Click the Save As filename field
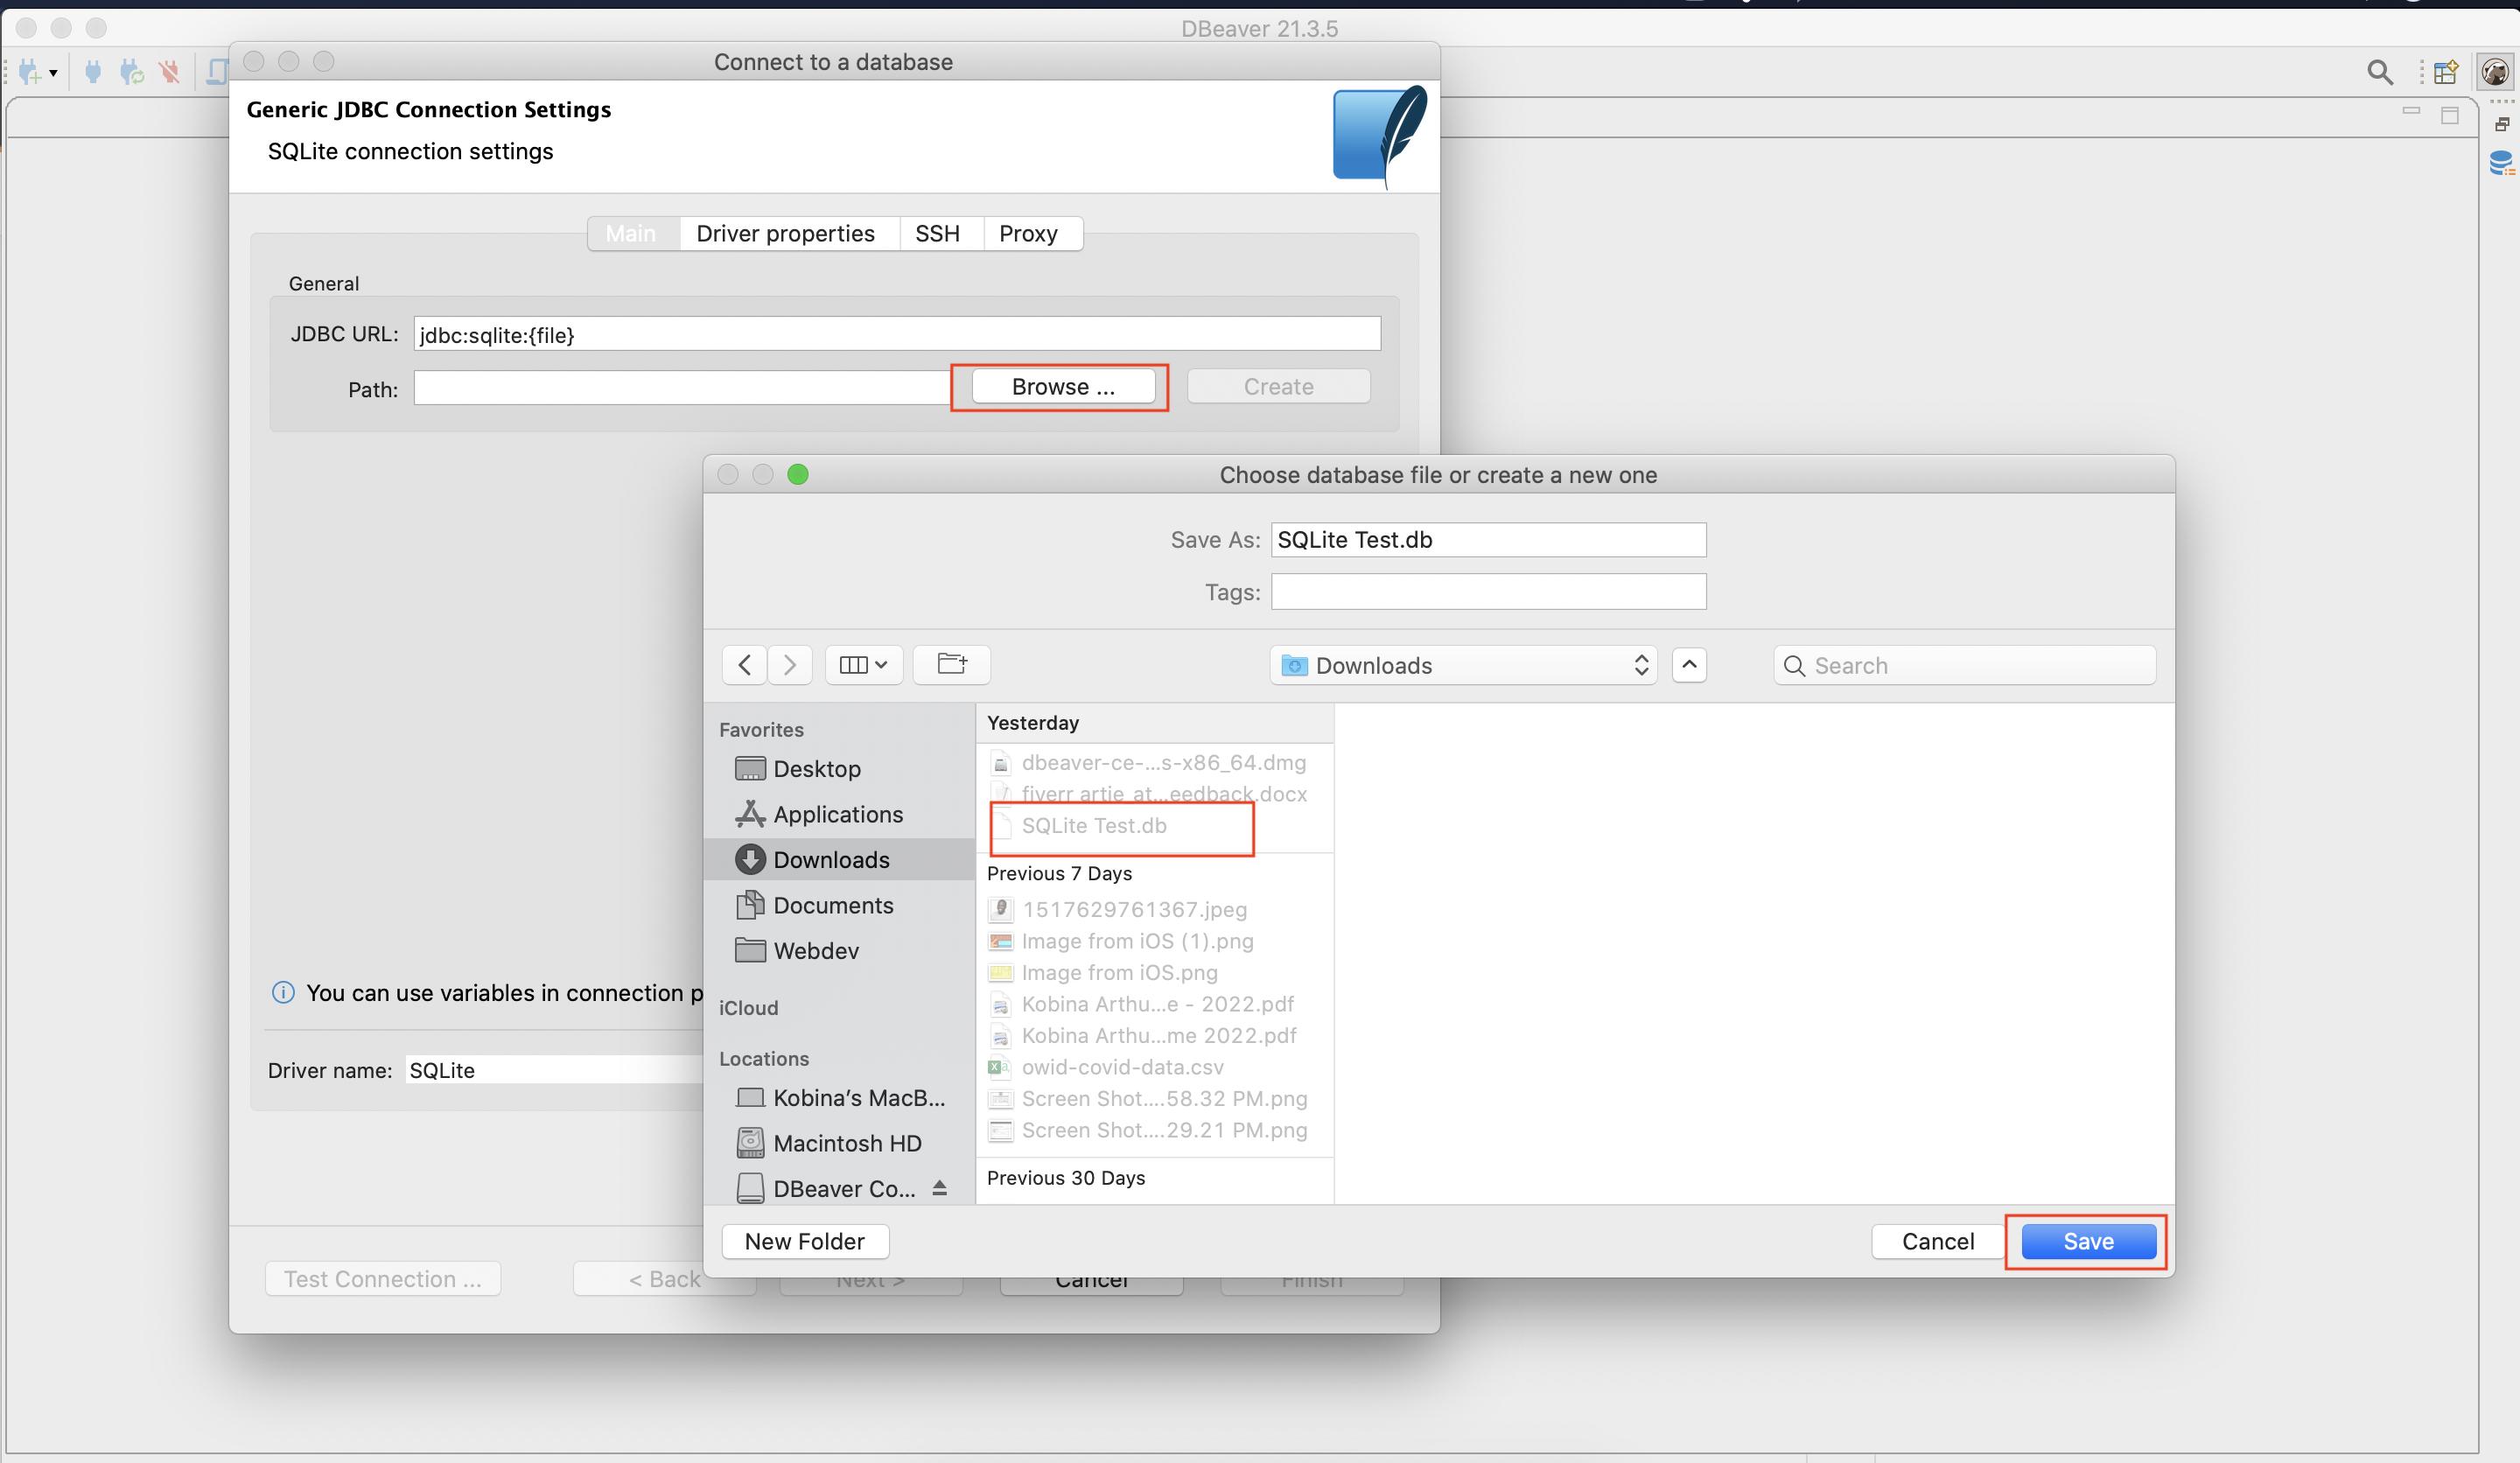Image resolution: width=2520 pixels, height=1463 pixels. click(x=1488, y=540)
